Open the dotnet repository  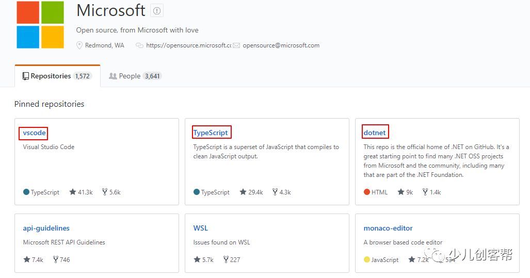click(x=375, y=133)
